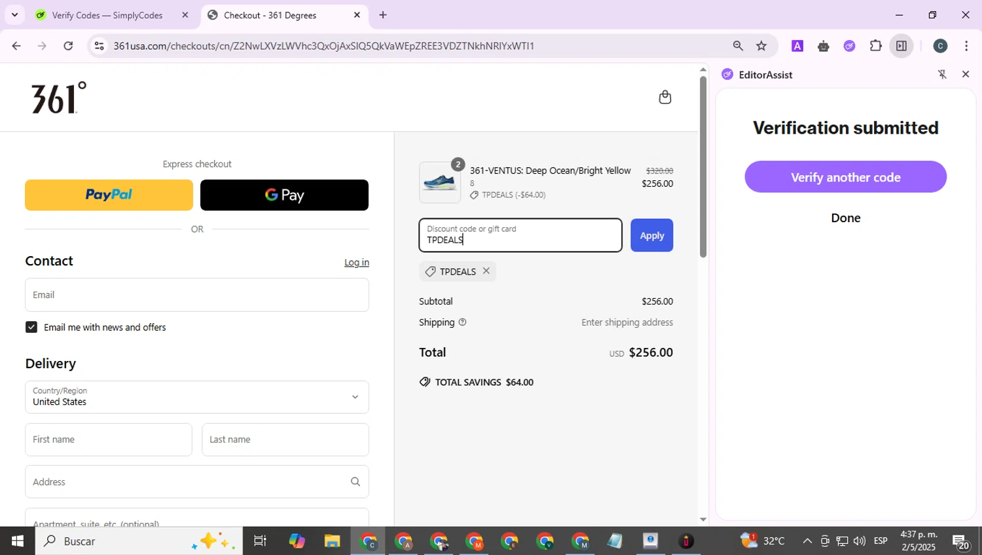Toggle the Chrome side panel button
Viewport: 982px width, 555px height.
click(901, 46)
